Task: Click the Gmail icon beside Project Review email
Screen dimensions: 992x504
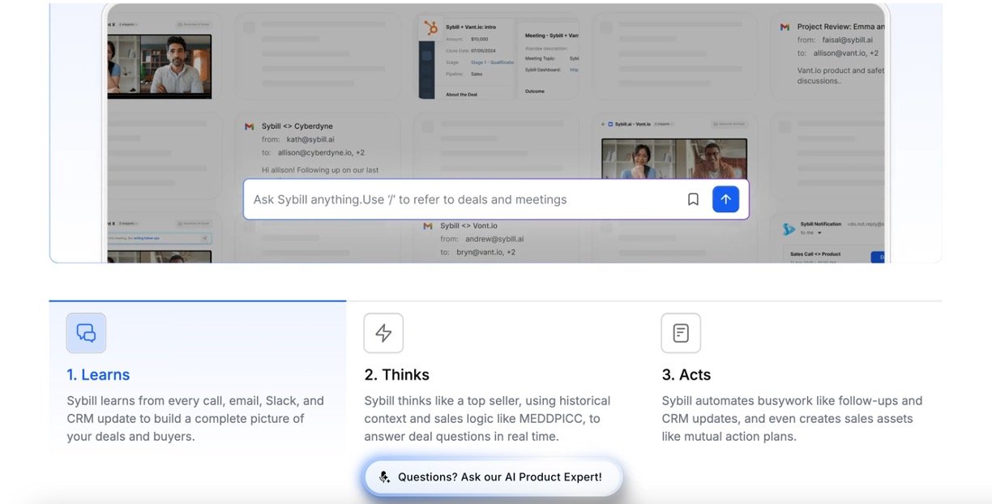Action: pos(785,27)
